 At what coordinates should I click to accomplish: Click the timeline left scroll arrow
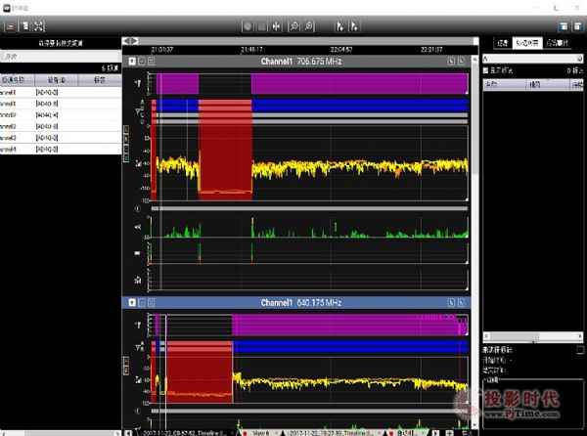[127, 41]
